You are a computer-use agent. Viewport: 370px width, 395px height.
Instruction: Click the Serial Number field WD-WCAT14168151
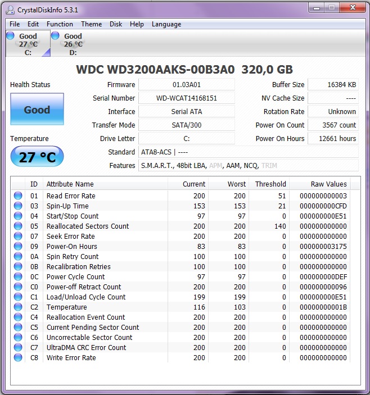pyautogui.click(x=187, y=98)
